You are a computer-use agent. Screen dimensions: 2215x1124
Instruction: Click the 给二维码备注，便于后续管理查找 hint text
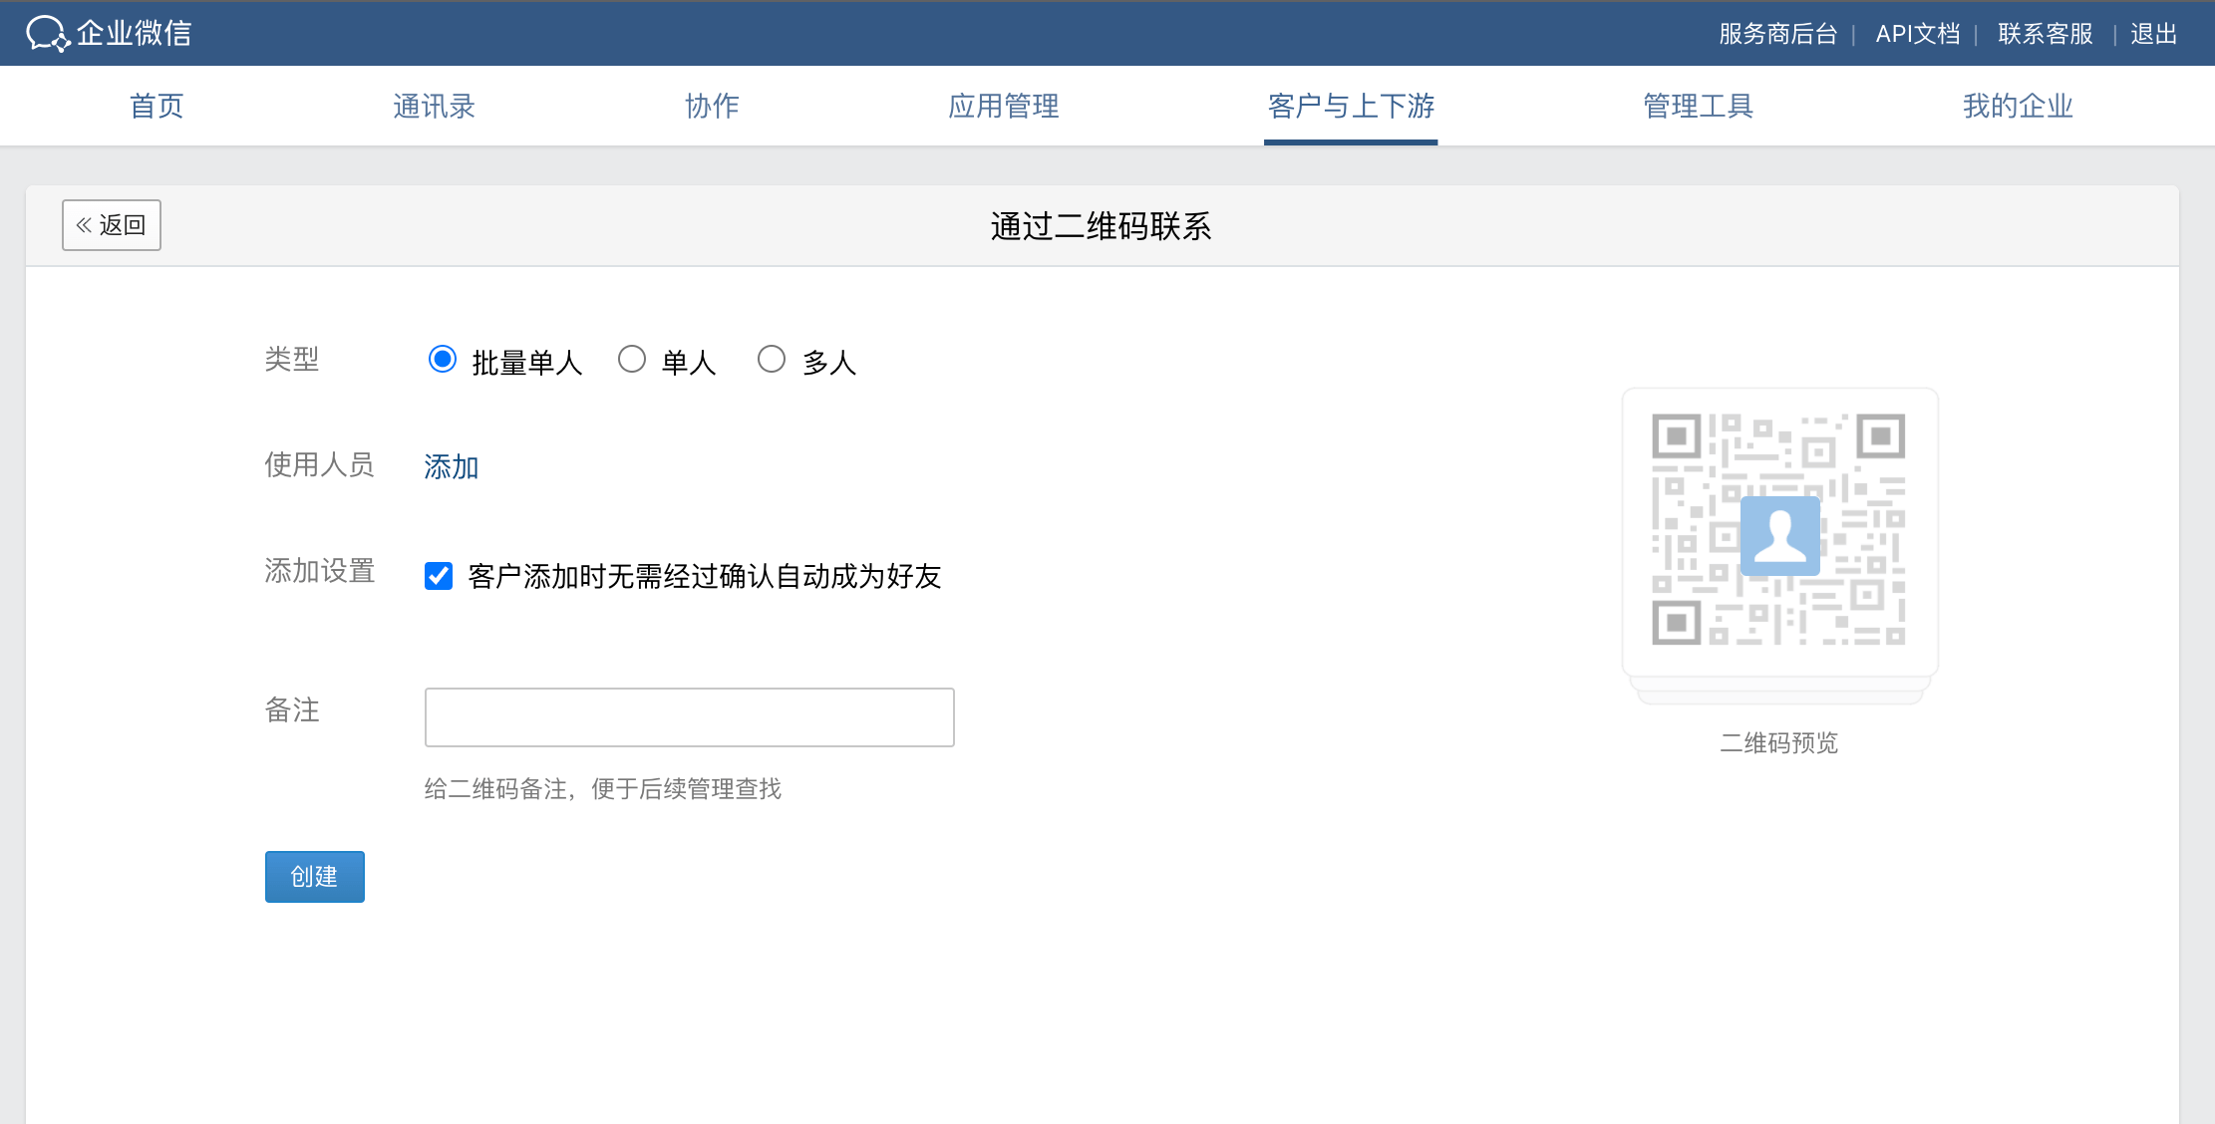(603, 789)
